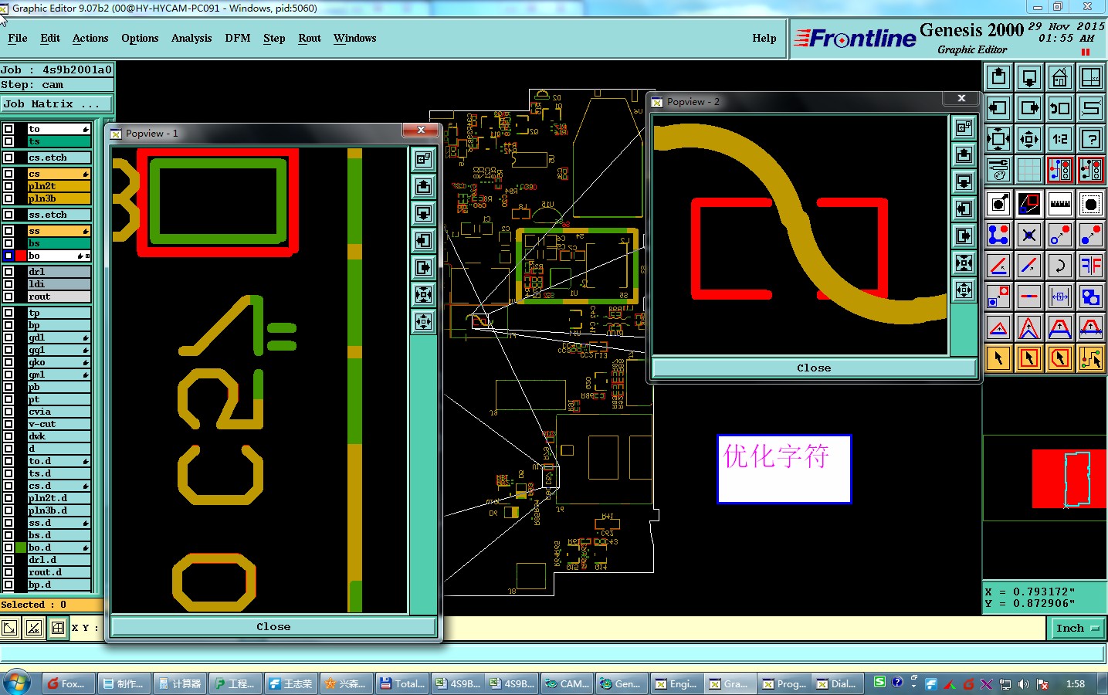Click the pan down view icon
This screenshot has height=695, width=1108.
[x=1029, y=77]
